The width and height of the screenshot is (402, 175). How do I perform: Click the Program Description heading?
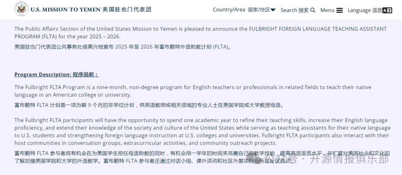[43, 74]
